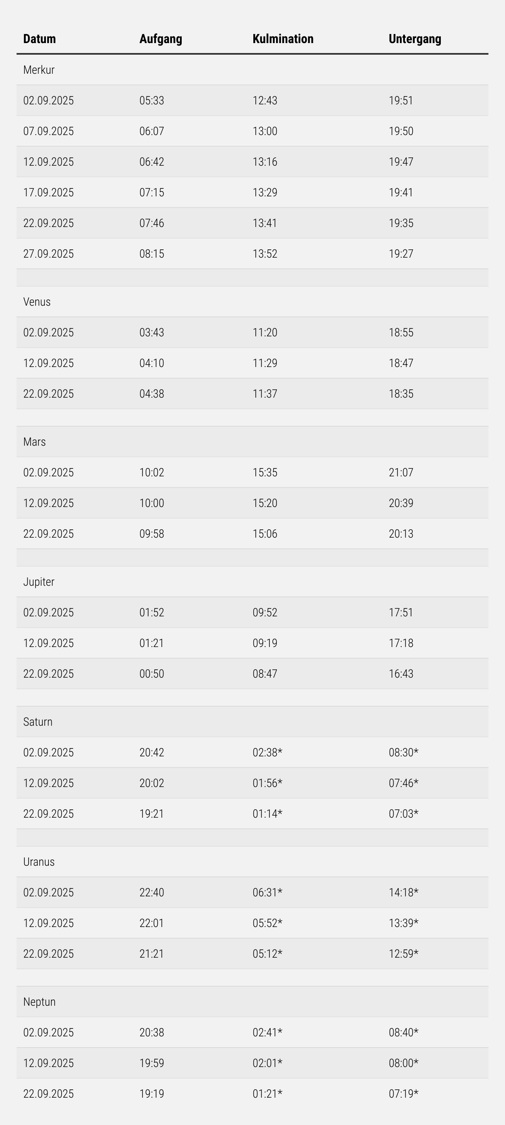Click the Aufgang column header

tap(161, 39)
